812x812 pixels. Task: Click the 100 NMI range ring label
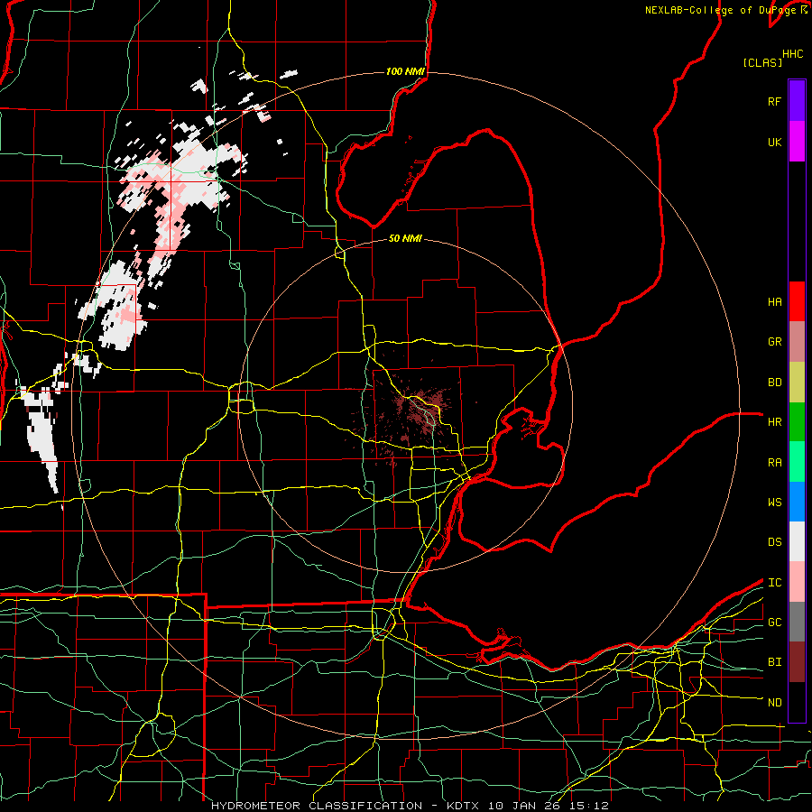405,71
